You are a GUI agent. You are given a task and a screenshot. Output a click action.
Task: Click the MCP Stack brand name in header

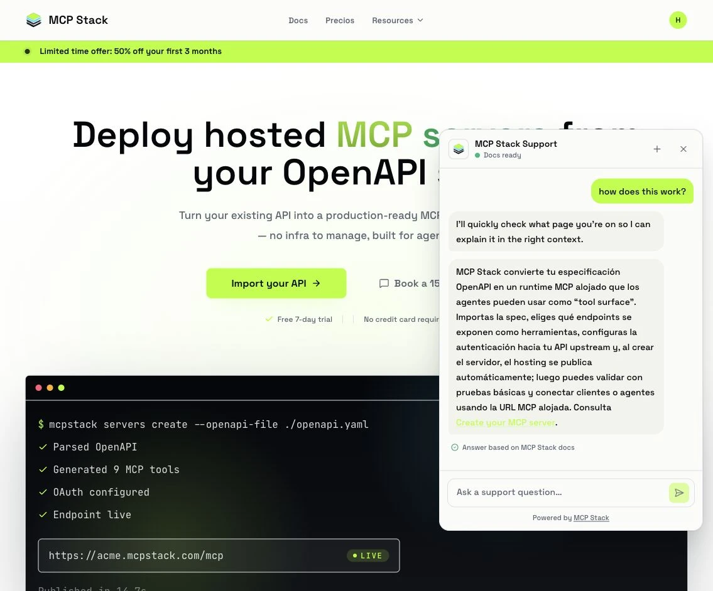79,20
